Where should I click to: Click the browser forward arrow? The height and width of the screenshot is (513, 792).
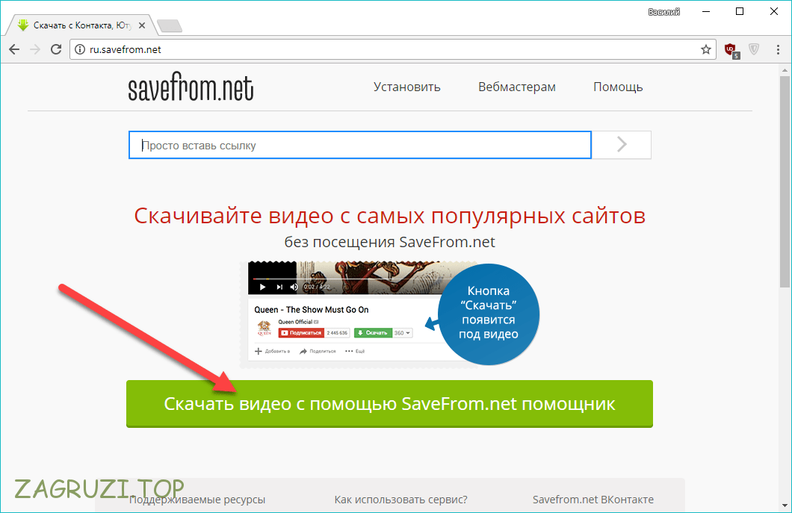(35, 49)
